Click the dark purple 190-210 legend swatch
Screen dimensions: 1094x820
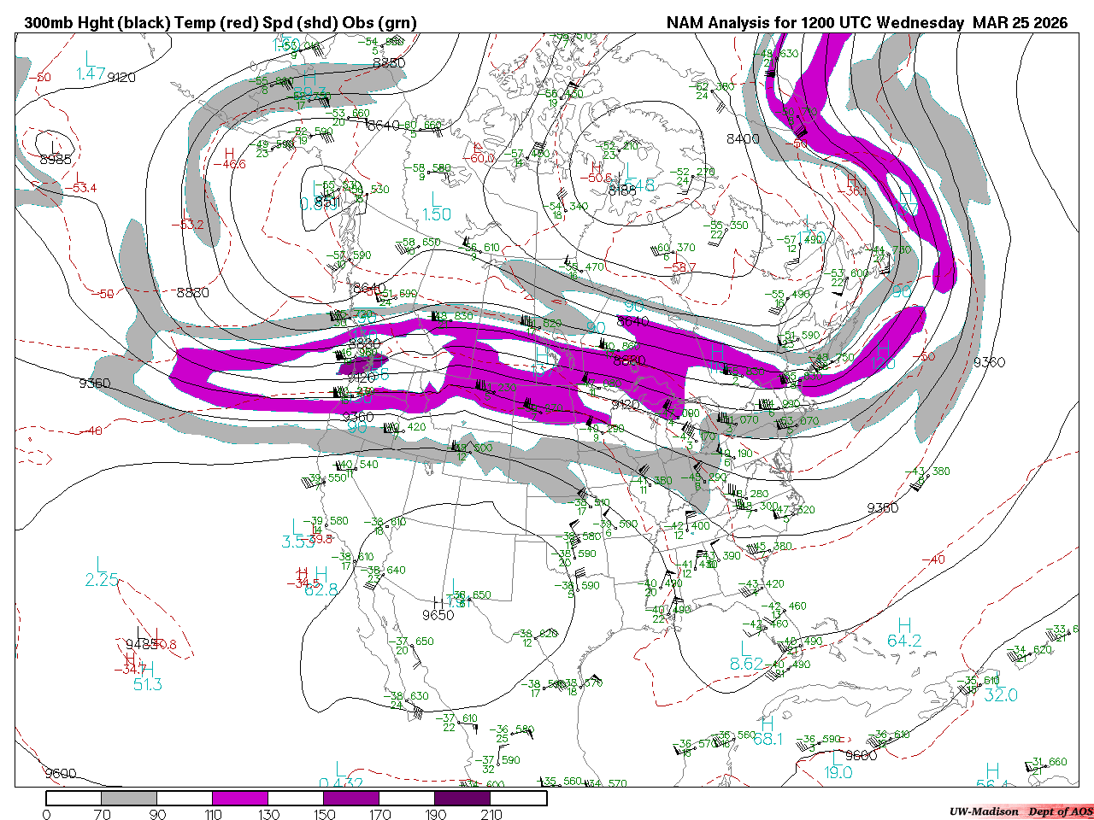pos(462,798)
